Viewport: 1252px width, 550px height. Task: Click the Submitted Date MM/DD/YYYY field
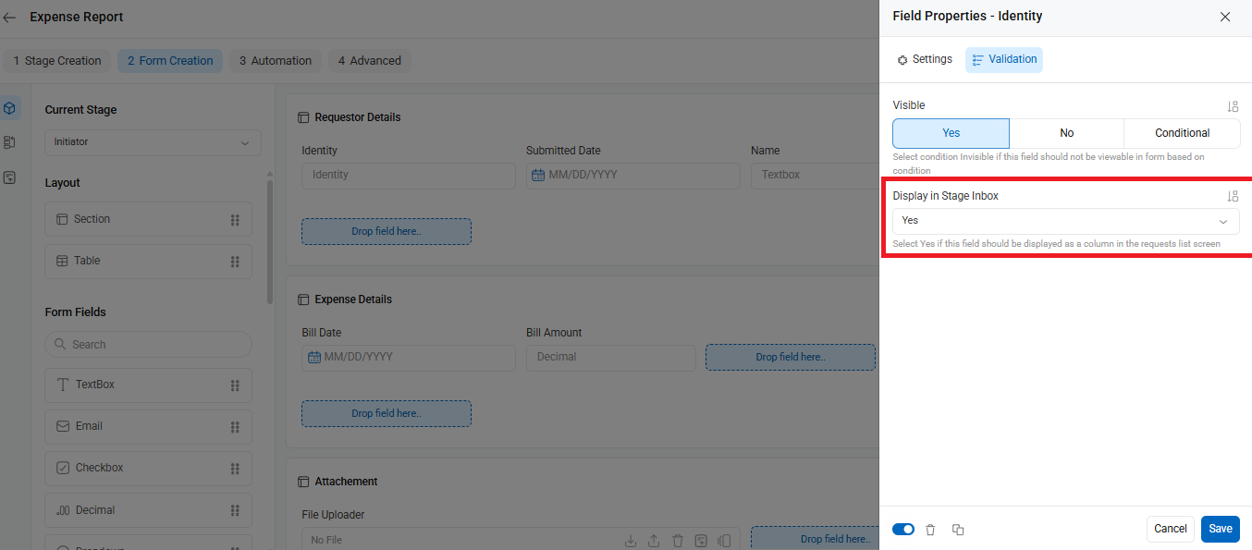pos(633,175)
